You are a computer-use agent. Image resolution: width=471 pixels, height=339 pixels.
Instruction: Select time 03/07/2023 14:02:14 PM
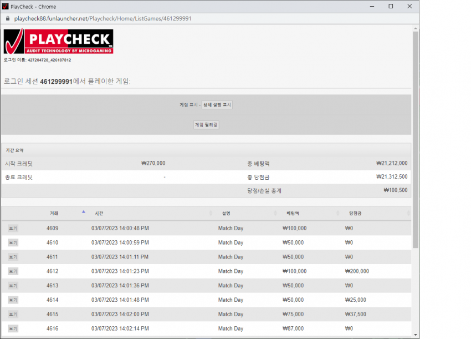120,328
